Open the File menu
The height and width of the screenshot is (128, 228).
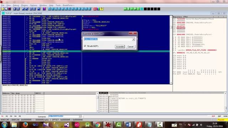2,5
